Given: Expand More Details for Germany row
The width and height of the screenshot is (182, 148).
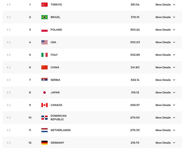Looking at the screenshot, I should click(165, 143).
